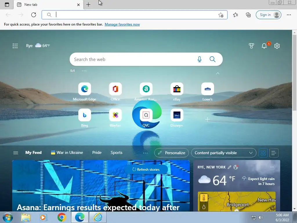The width and height of the screenshot is (297, 223).
Task: Open the feed hamburger menu
Action: pos(16,153)
